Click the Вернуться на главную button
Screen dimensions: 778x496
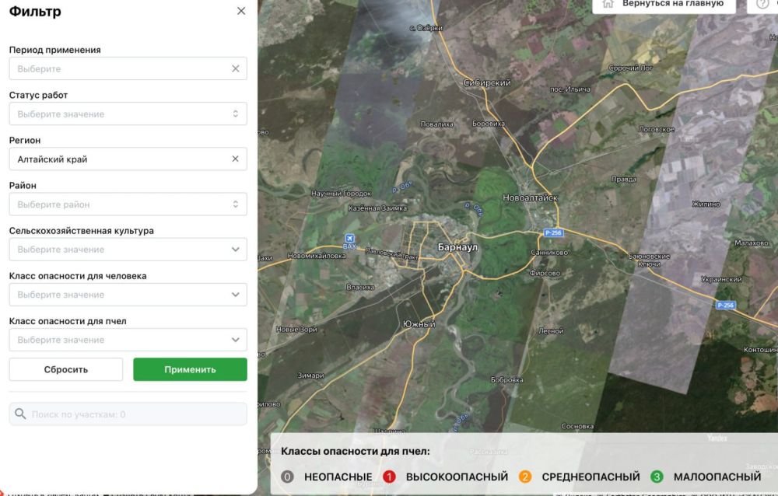664,4
